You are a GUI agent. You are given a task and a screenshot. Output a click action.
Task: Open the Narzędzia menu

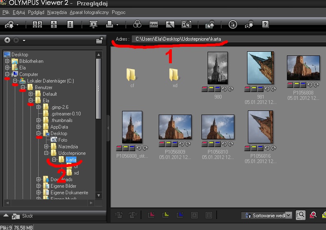tap(57, 13)
